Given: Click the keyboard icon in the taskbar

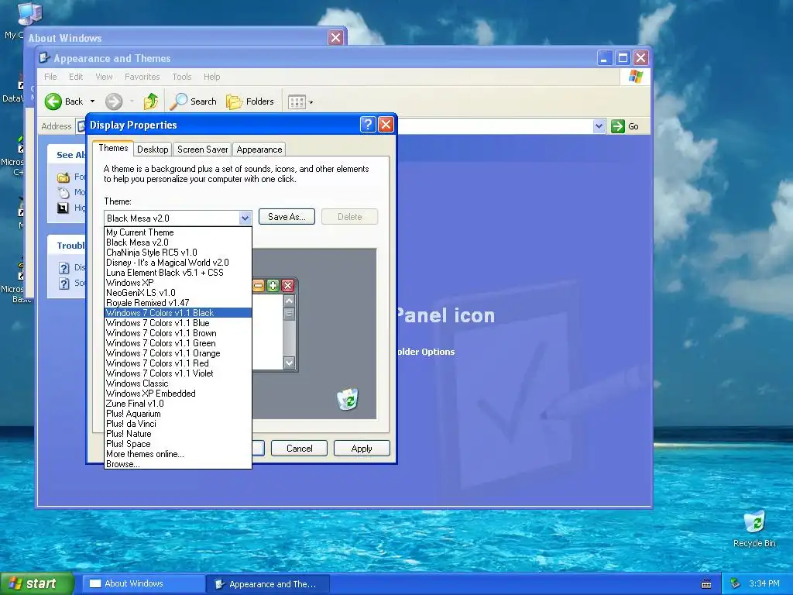Looking at the screenshot, I should tap(706, 584).
